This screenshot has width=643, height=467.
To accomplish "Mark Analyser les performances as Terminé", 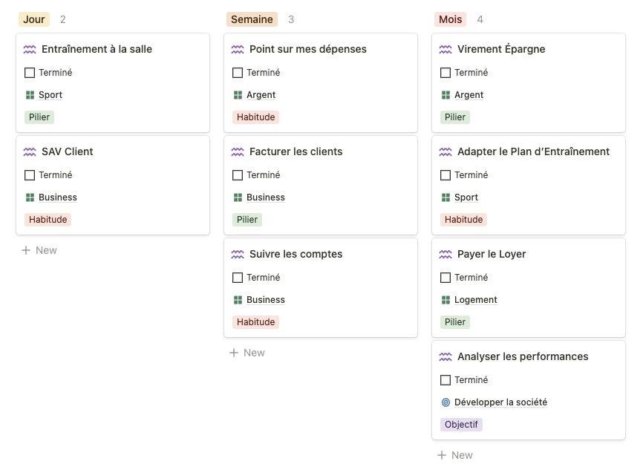I will click(445, 380).
